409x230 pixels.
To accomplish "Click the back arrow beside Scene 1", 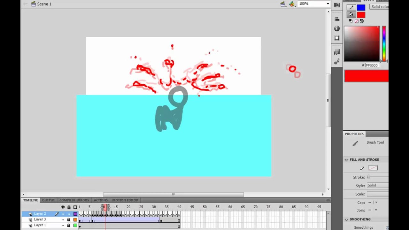I will pyautogui.click(x=25, y=4).
